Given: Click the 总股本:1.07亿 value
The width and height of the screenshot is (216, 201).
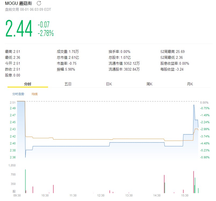Looking at the screenshot, I should click(120, 57).
